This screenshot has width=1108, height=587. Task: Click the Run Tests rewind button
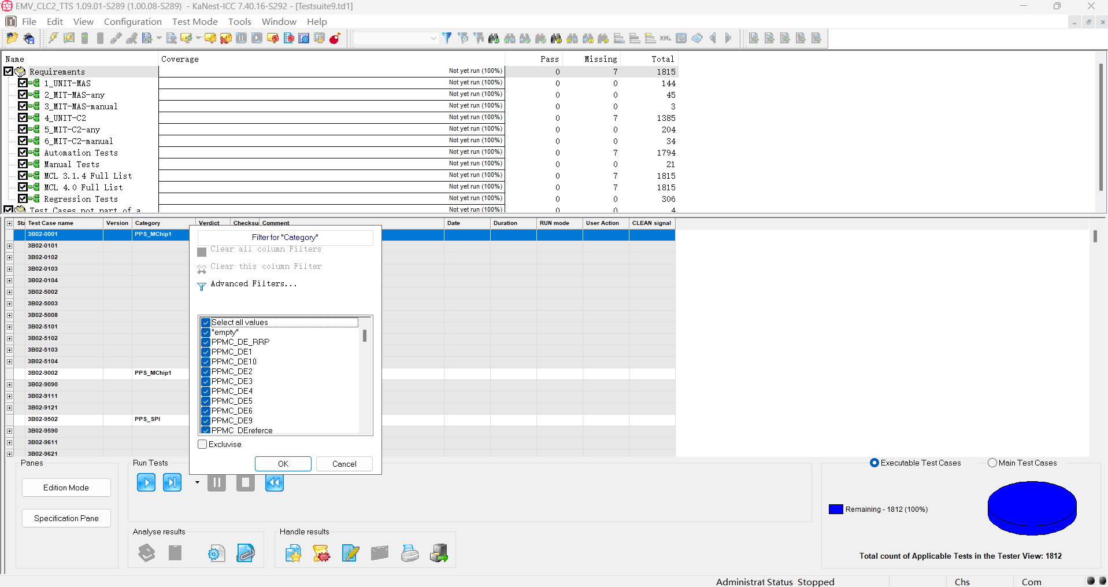click(275, 482)
